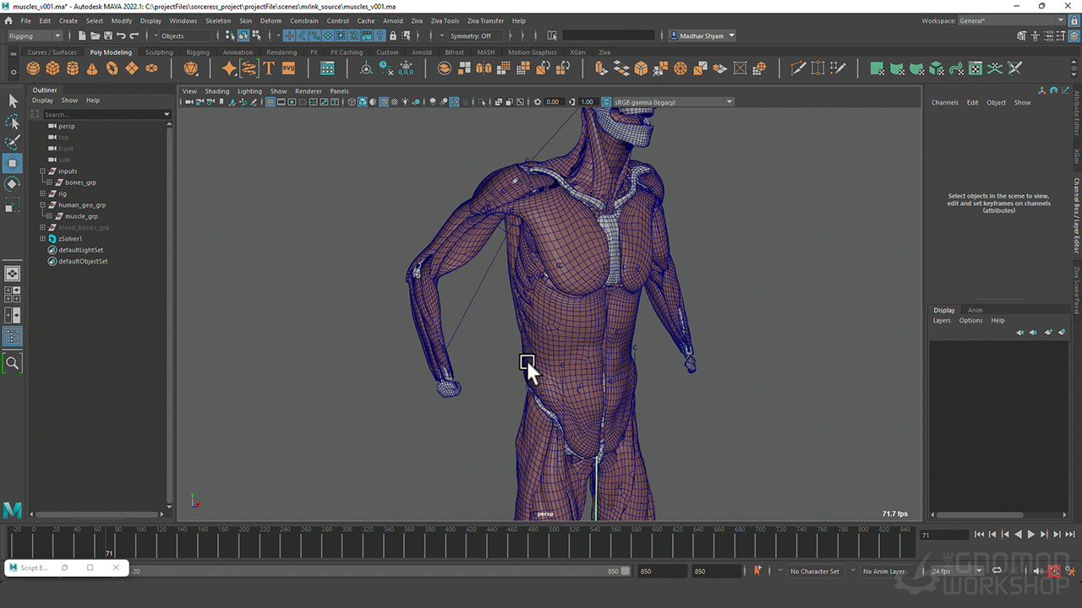Select the polygon sphere shelf icon

[33, 68]
